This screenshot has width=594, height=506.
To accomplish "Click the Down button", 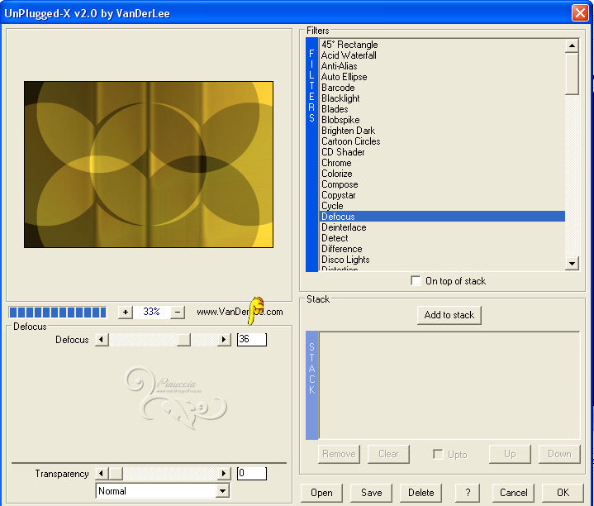I will [559, 454].
